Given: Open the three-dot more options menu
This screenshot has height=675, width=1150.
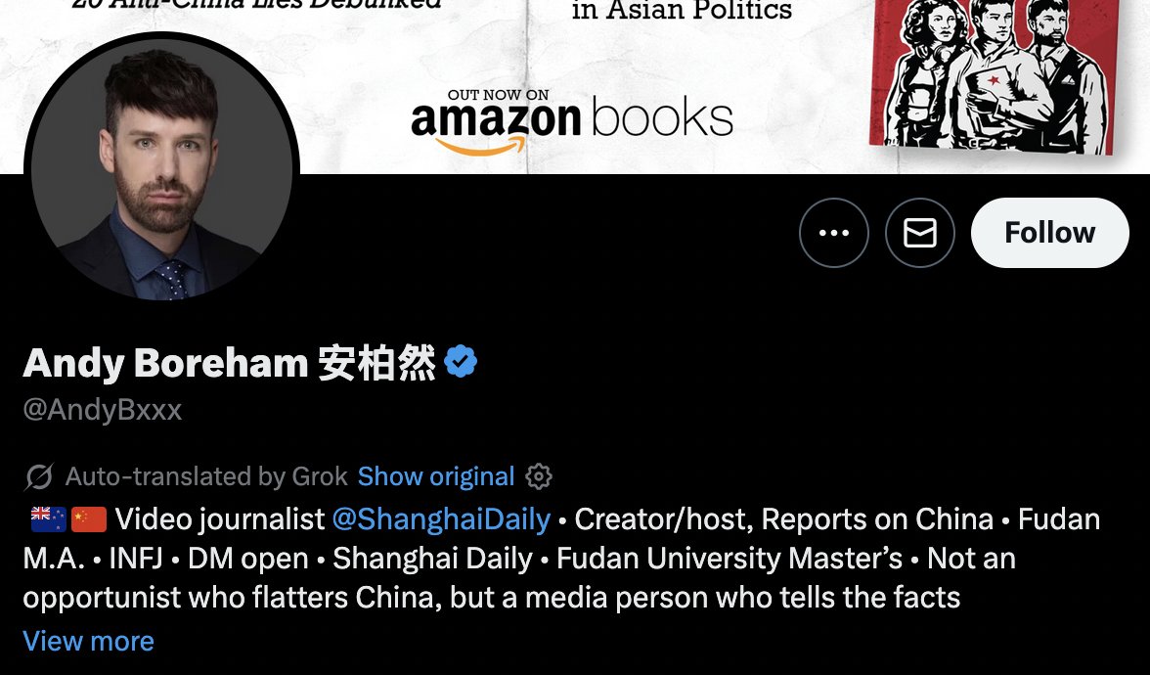Looking at the screenshot, I should point(834,233).
